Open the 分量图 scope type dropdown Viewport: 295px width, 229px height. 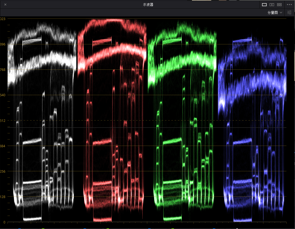click(275, 13)
